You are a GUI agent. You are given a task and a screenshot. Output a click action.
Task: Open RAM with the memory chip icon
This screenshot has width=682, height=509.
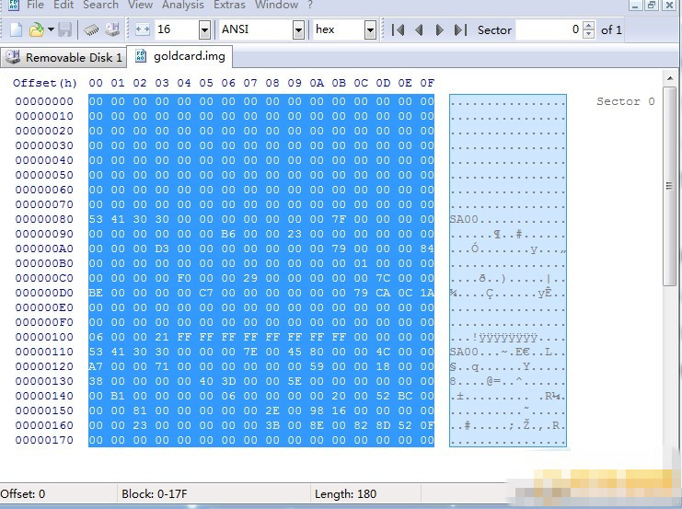(x=91, y=29)
